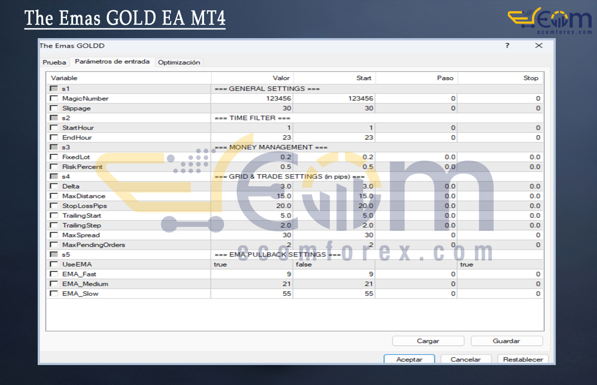The image size is (597, 385).
Task: Click the Aceptar button
Action: click(x=409, y=359)
